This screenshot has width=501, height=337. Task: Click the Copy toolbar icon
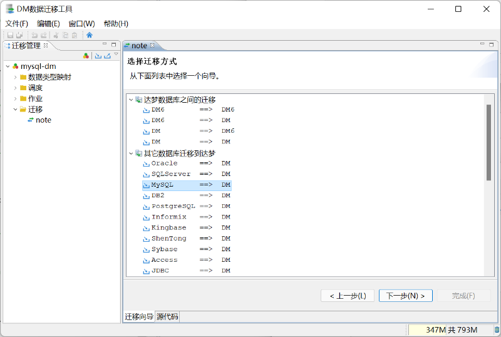[65, 35]
